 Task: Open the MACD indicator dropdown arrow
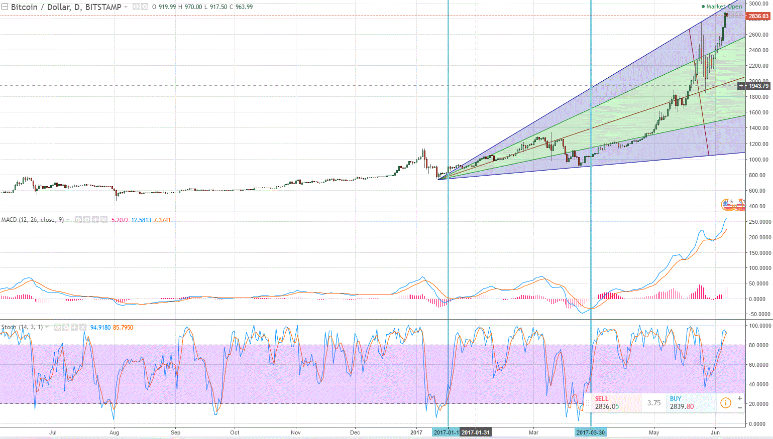click(68, 220)
